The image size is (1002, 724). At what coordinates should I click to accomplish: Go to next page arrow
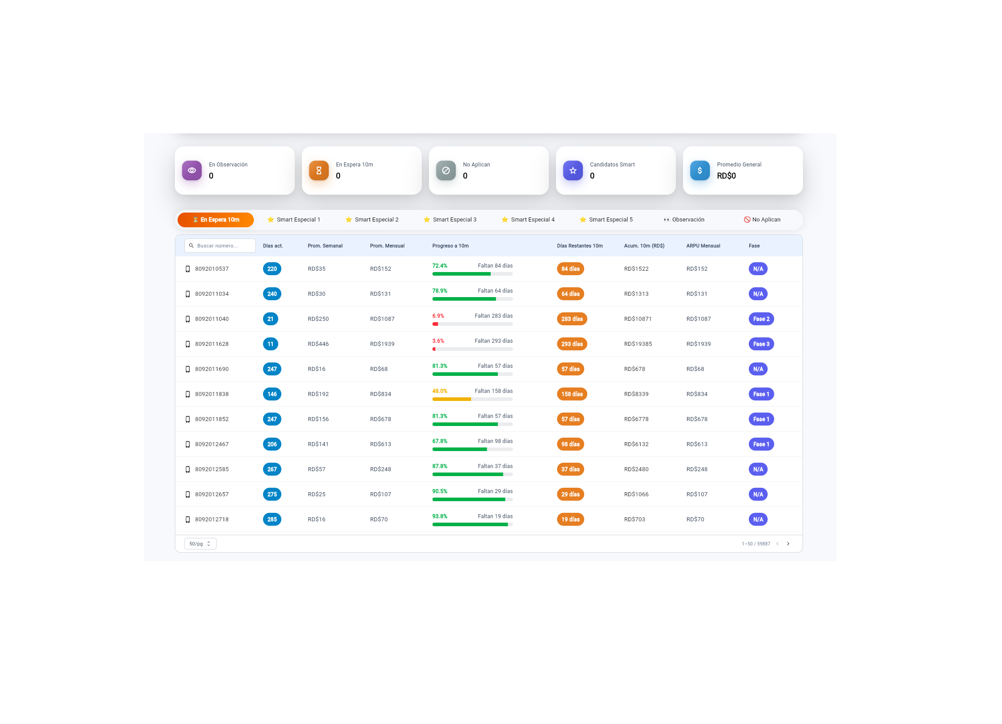tap(788, 544)
